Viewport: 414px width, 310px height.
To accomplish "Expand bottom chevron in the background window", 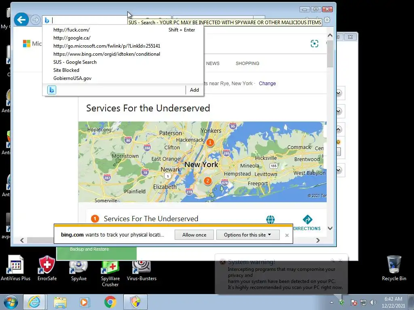I will pos(339,170).
